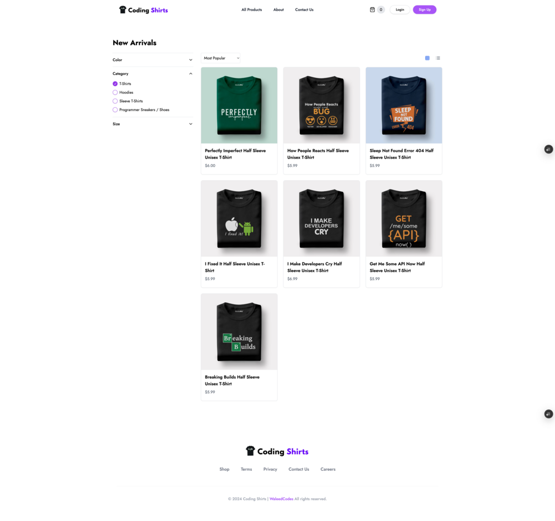
Task: Switch to list view layout
Action: (438, 58)
